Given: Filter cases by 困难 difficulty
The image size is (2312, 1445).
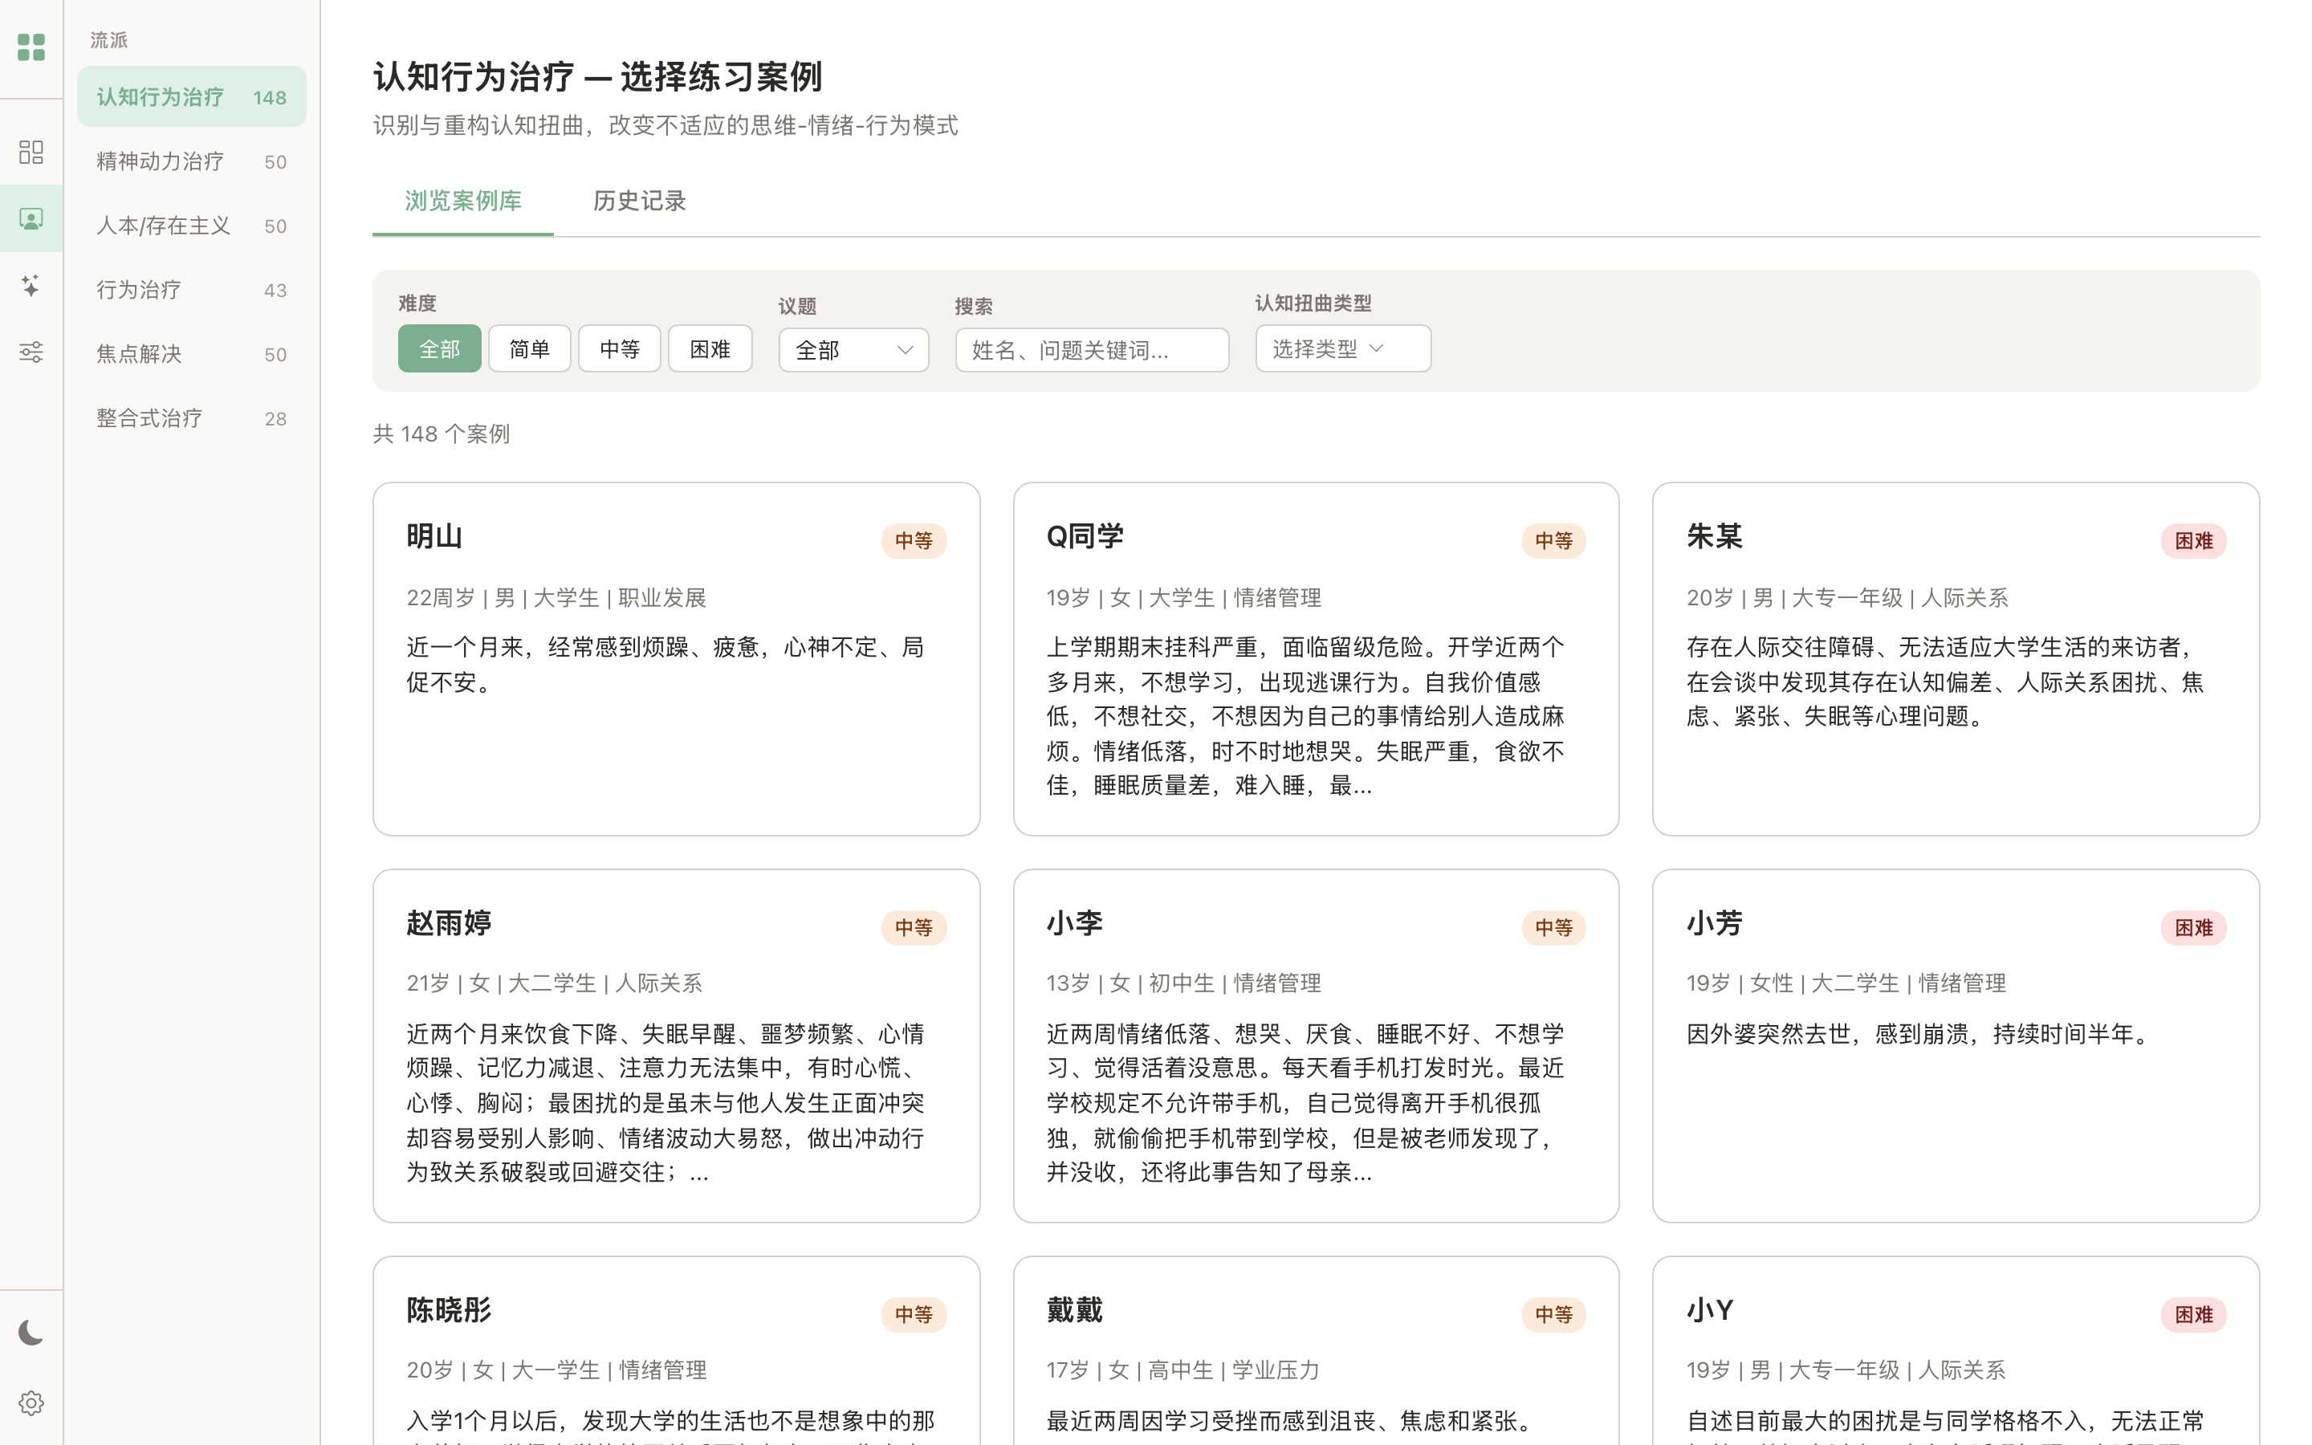Looking at the screenshot, I should click(x=710, y=349).
